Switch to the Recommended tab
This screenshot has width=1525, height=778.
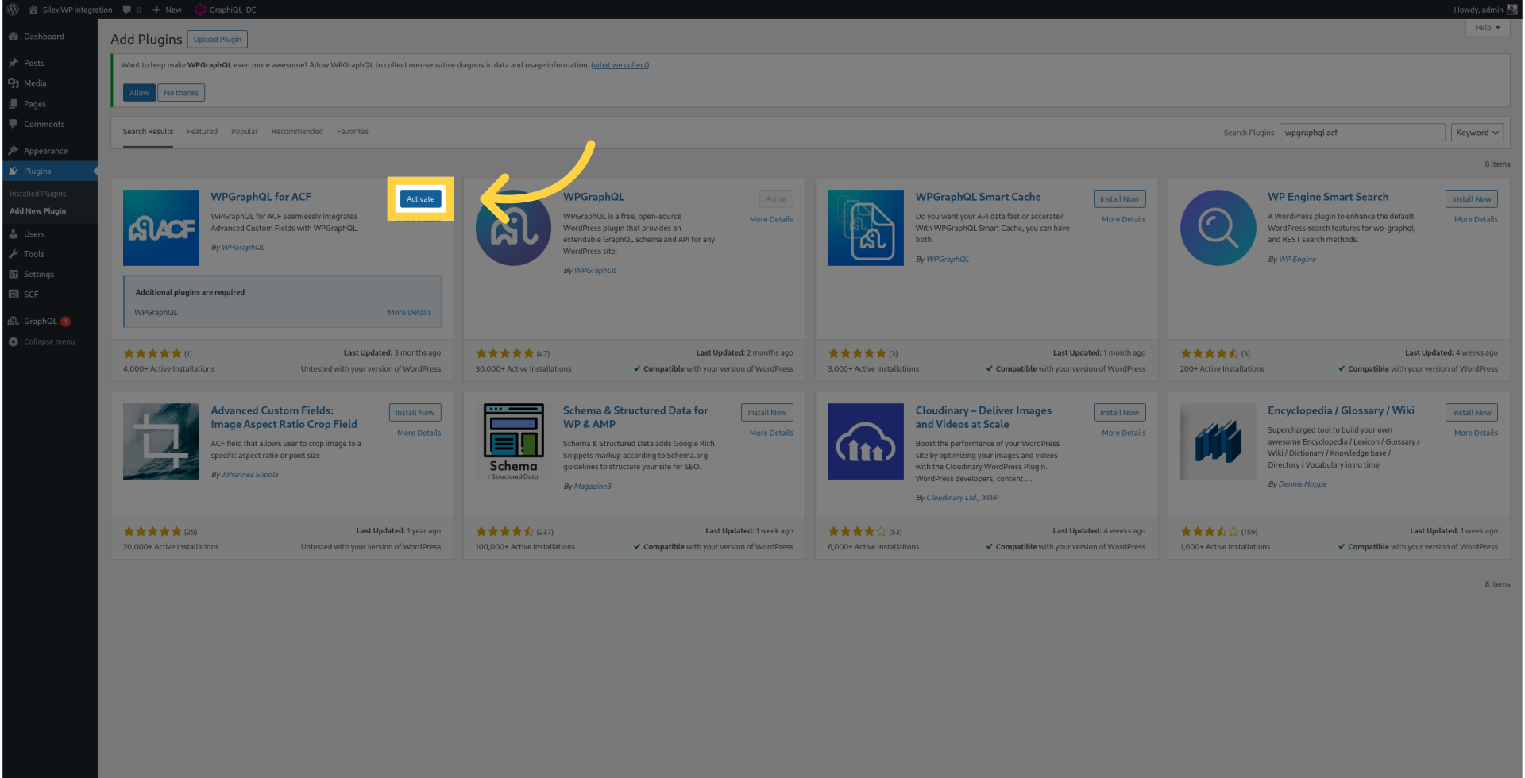(297, 132)
